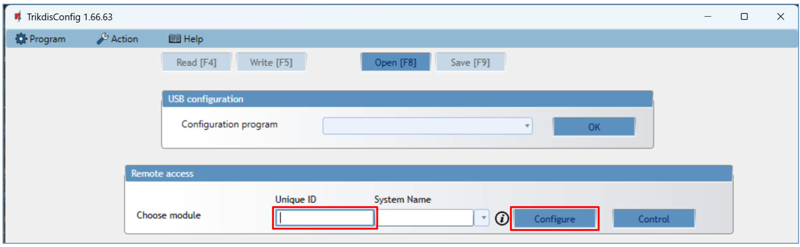Click the Read [F4] button
This screenshot has height=247, width=800.
(197, 63)
